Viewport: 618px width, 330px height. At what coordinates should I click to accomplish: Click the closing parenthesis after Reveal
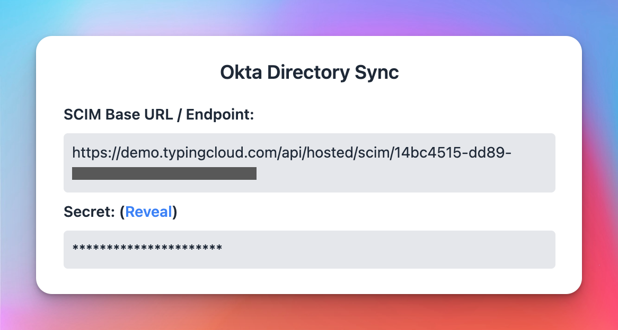tap(174, 212)
